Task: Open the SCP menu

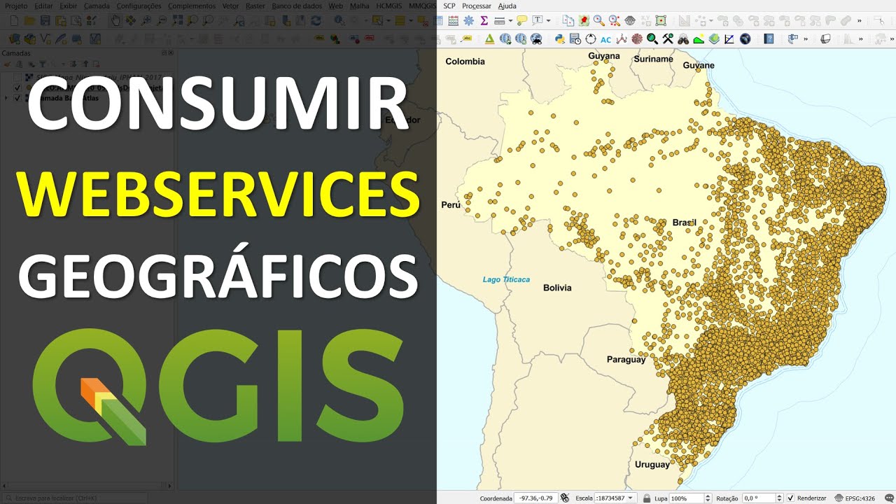Action: tap(449, 6)
